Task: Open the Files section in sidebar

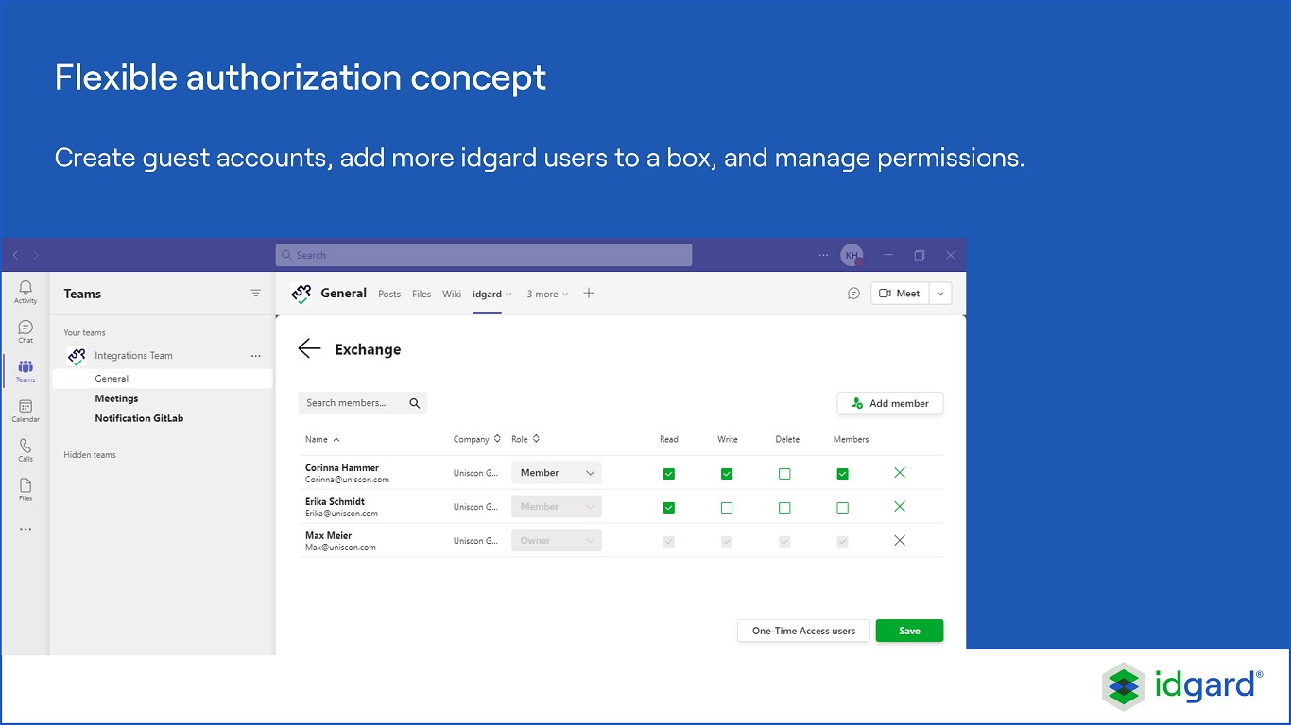Action: click(26, 490)
